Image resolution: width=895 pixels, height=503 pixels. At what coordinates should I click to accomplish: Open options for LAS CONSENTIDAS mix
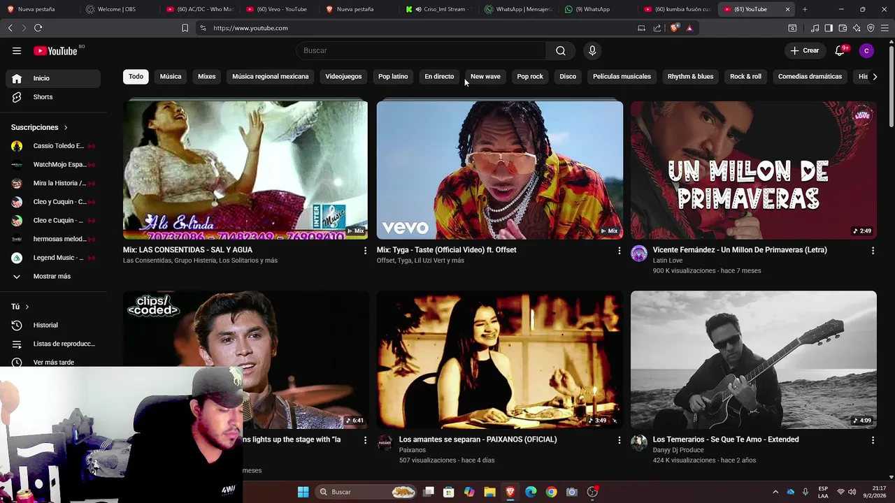365,250
